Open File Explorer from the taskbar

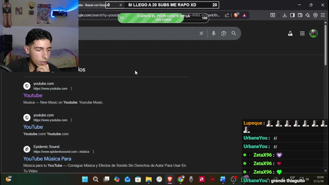[x=149, y=179]
